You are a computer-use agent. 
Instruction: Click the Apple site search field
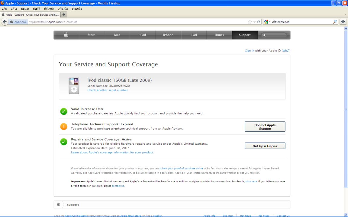[x=274, y=35]
